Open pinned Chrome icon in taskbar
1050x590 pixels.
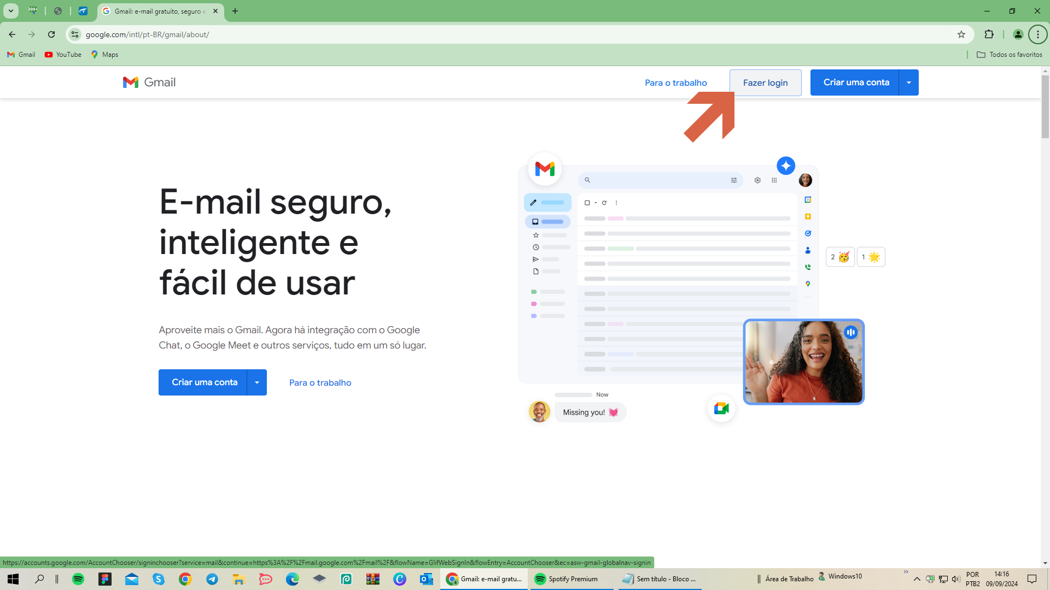(185, 579)
